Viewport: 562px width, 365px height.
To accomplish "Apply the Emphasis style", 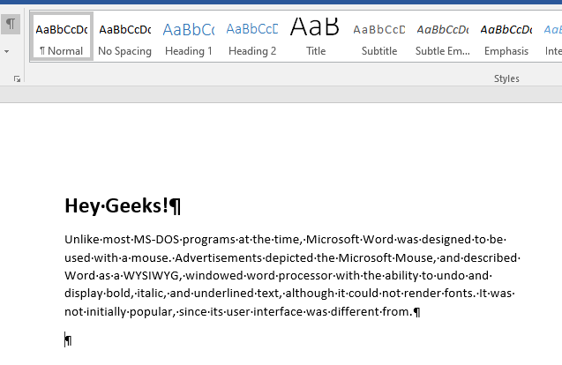I will 506,37.
